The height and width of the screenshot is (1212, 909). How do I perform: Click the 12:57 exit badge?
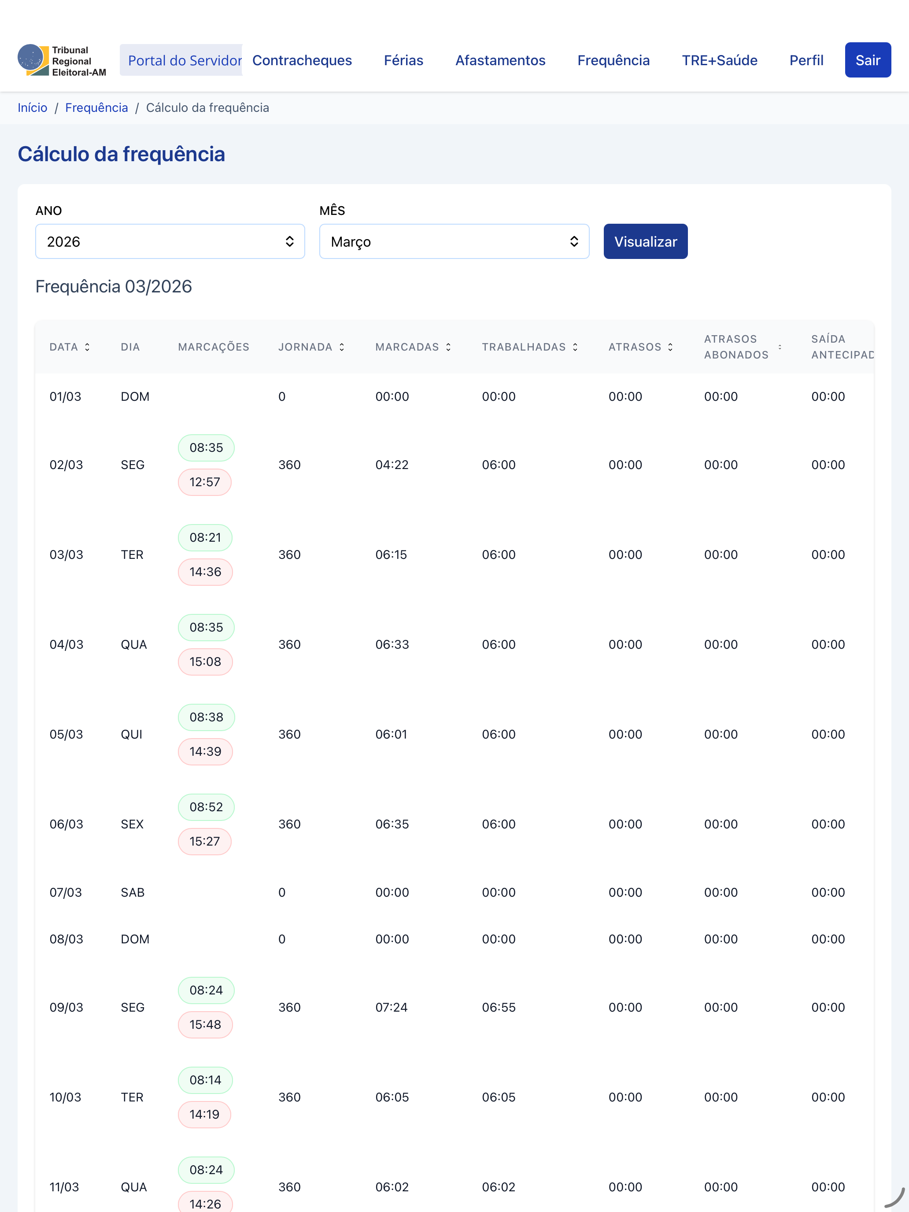click(x=204, y=482)
